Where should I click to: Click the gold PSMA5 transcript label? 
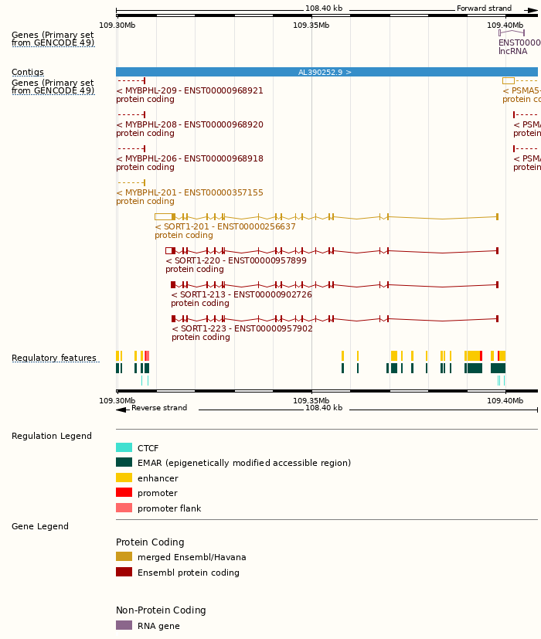pos(521,91)
